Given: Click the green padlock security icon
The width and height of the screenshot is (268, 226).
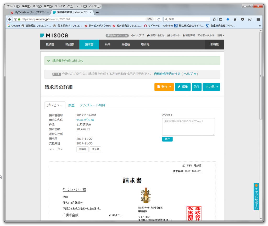Looking at the screenshot, I should click(x=19, y=19).
